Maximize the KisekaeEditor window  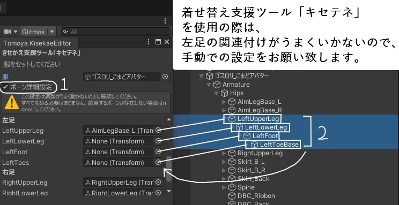tap(158, 42)
